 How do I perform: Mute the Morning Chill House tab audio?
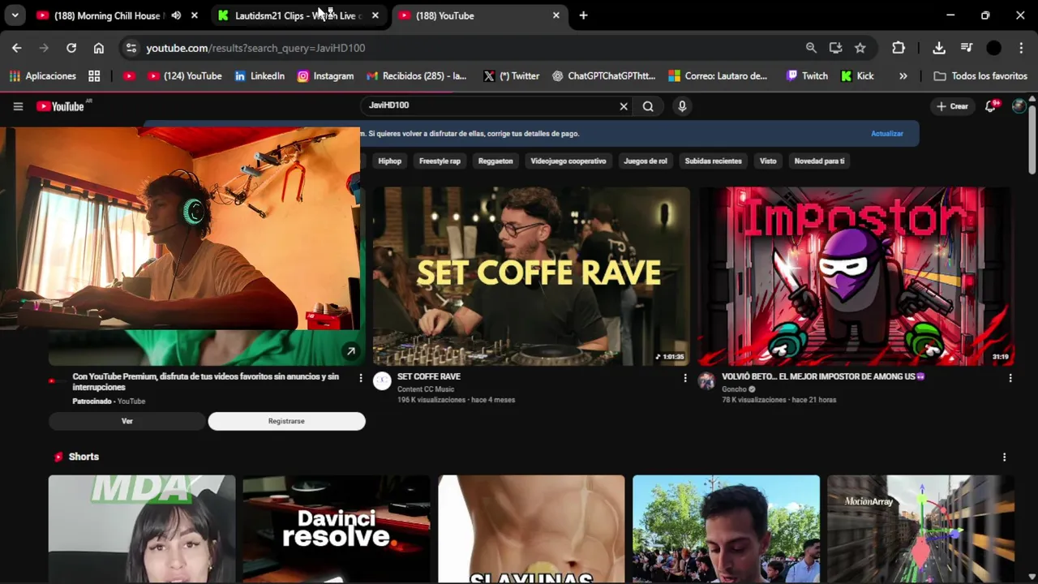pyautogui.click(x=176, y=15)
